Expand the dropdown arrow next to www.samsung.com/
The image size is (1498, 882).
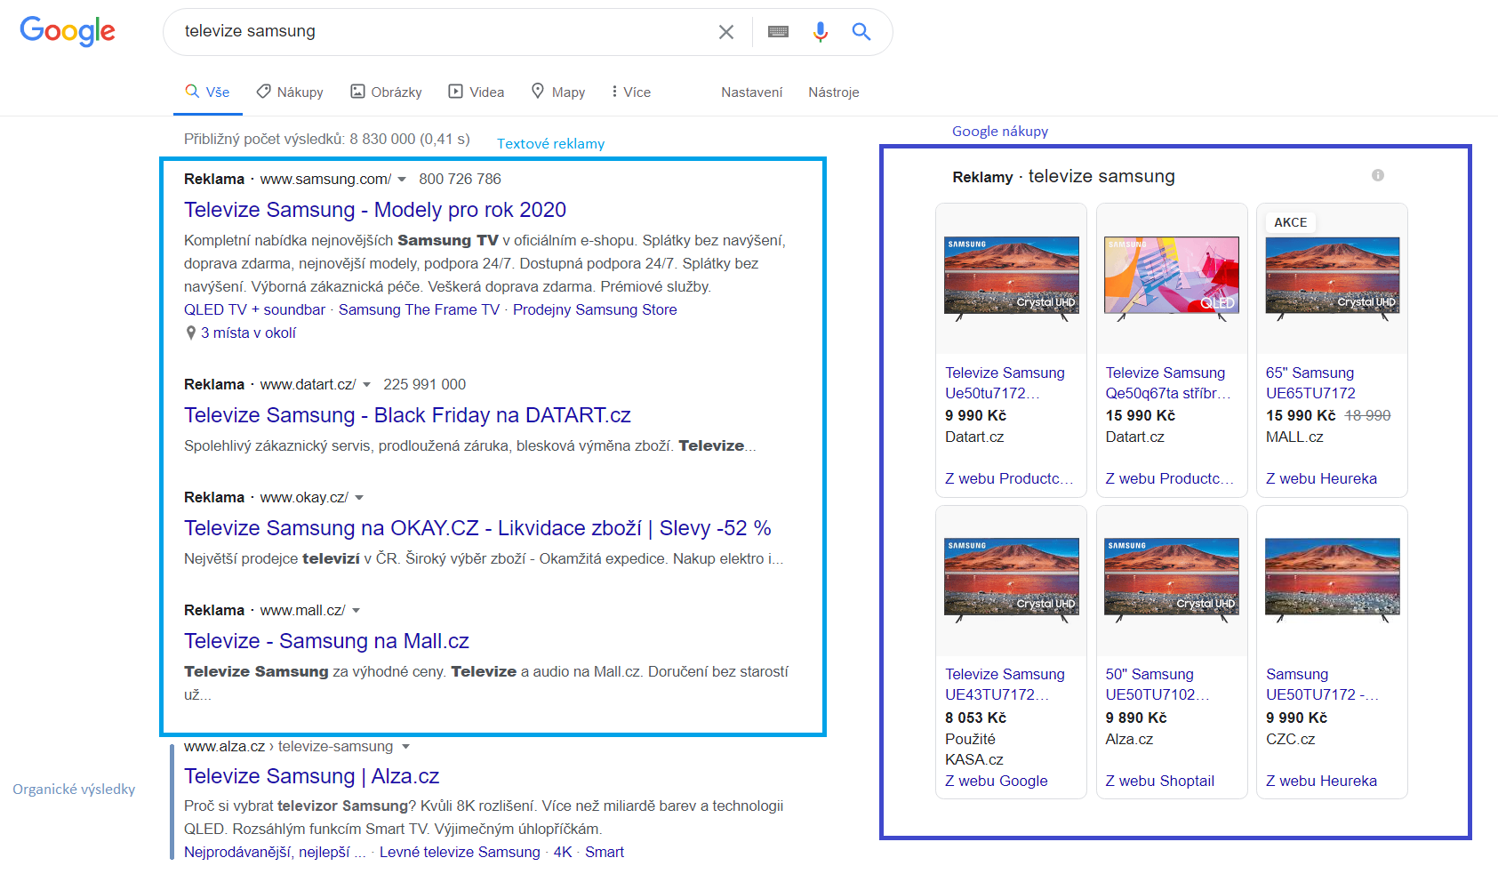[402, 180]
